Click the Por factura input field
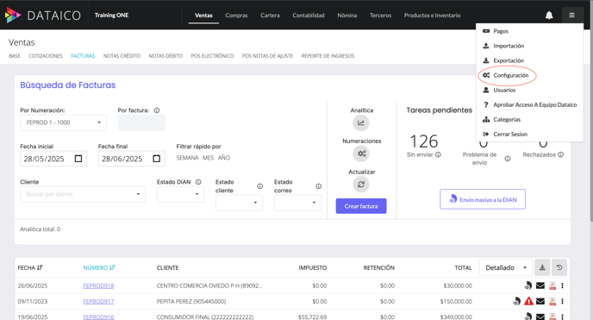593x320 pixels. click(141, 123)
